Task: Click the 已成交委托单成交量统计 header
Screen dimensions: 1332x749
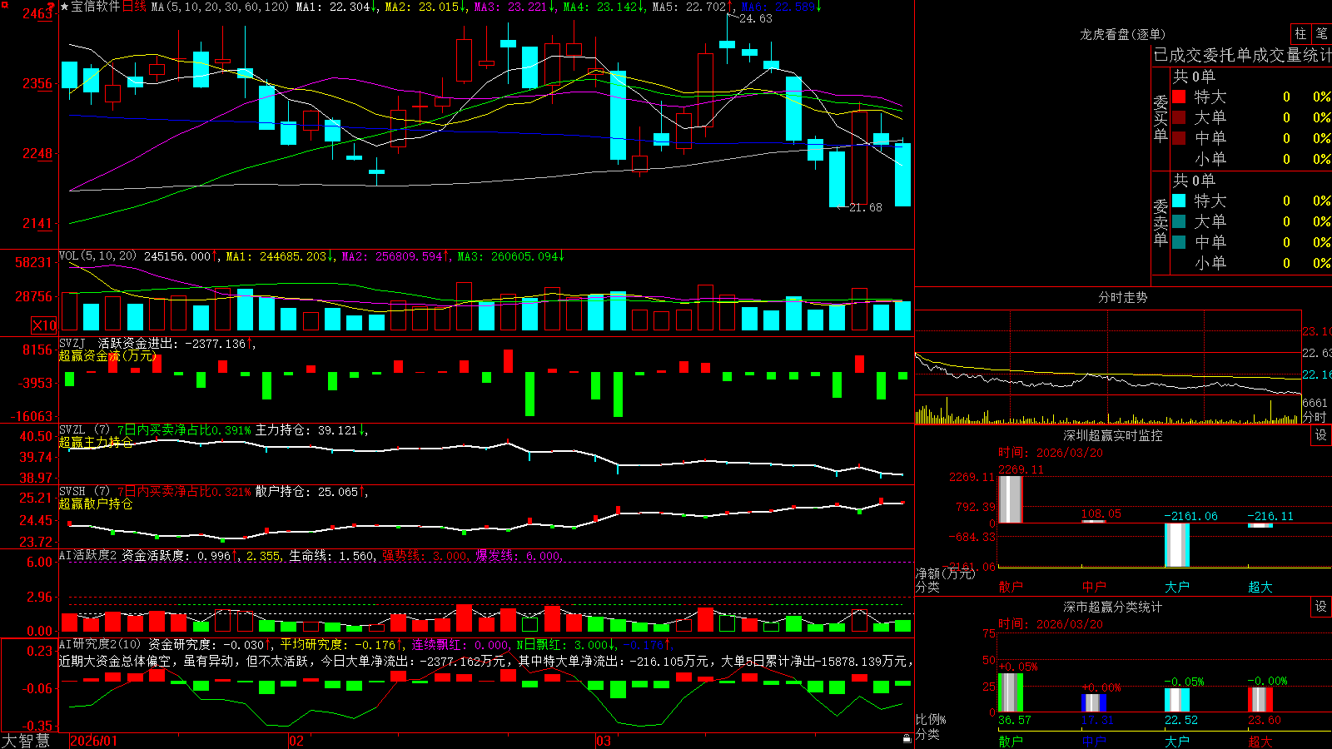Action: click(x=1242, y=55)
